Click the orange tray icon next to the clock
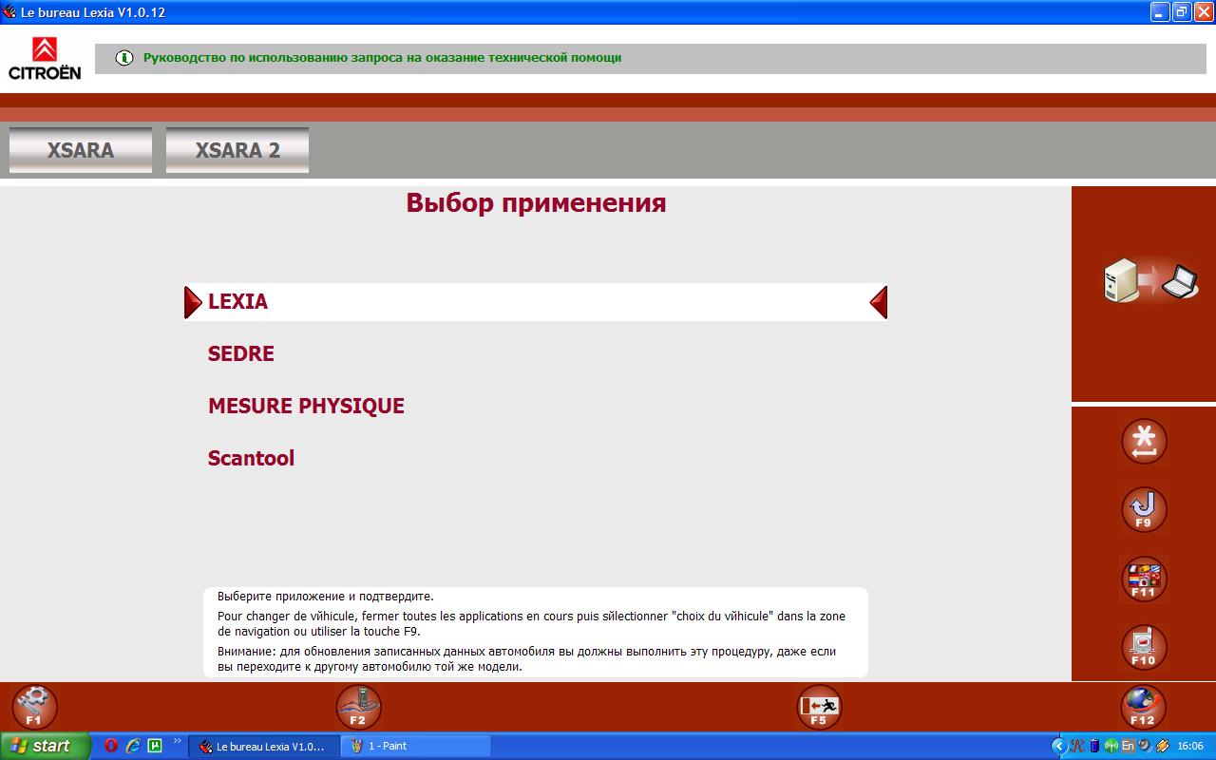Screen dimensions: 1216x760 pos(1162,746)
